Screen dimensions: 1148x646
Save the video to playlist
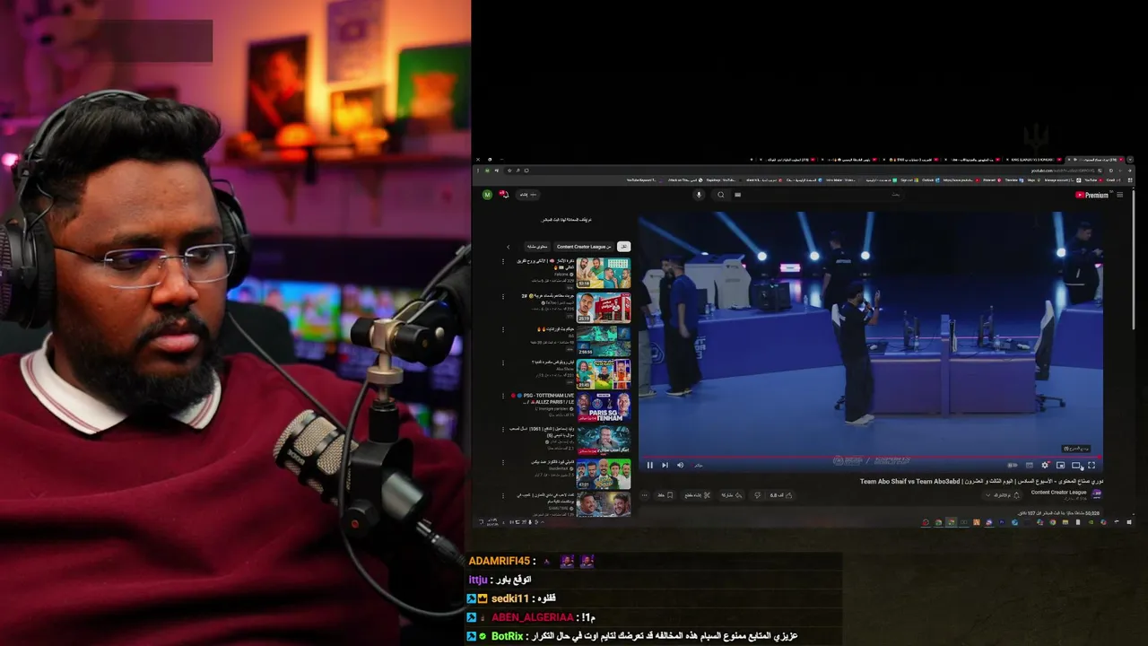click(665, 495)
